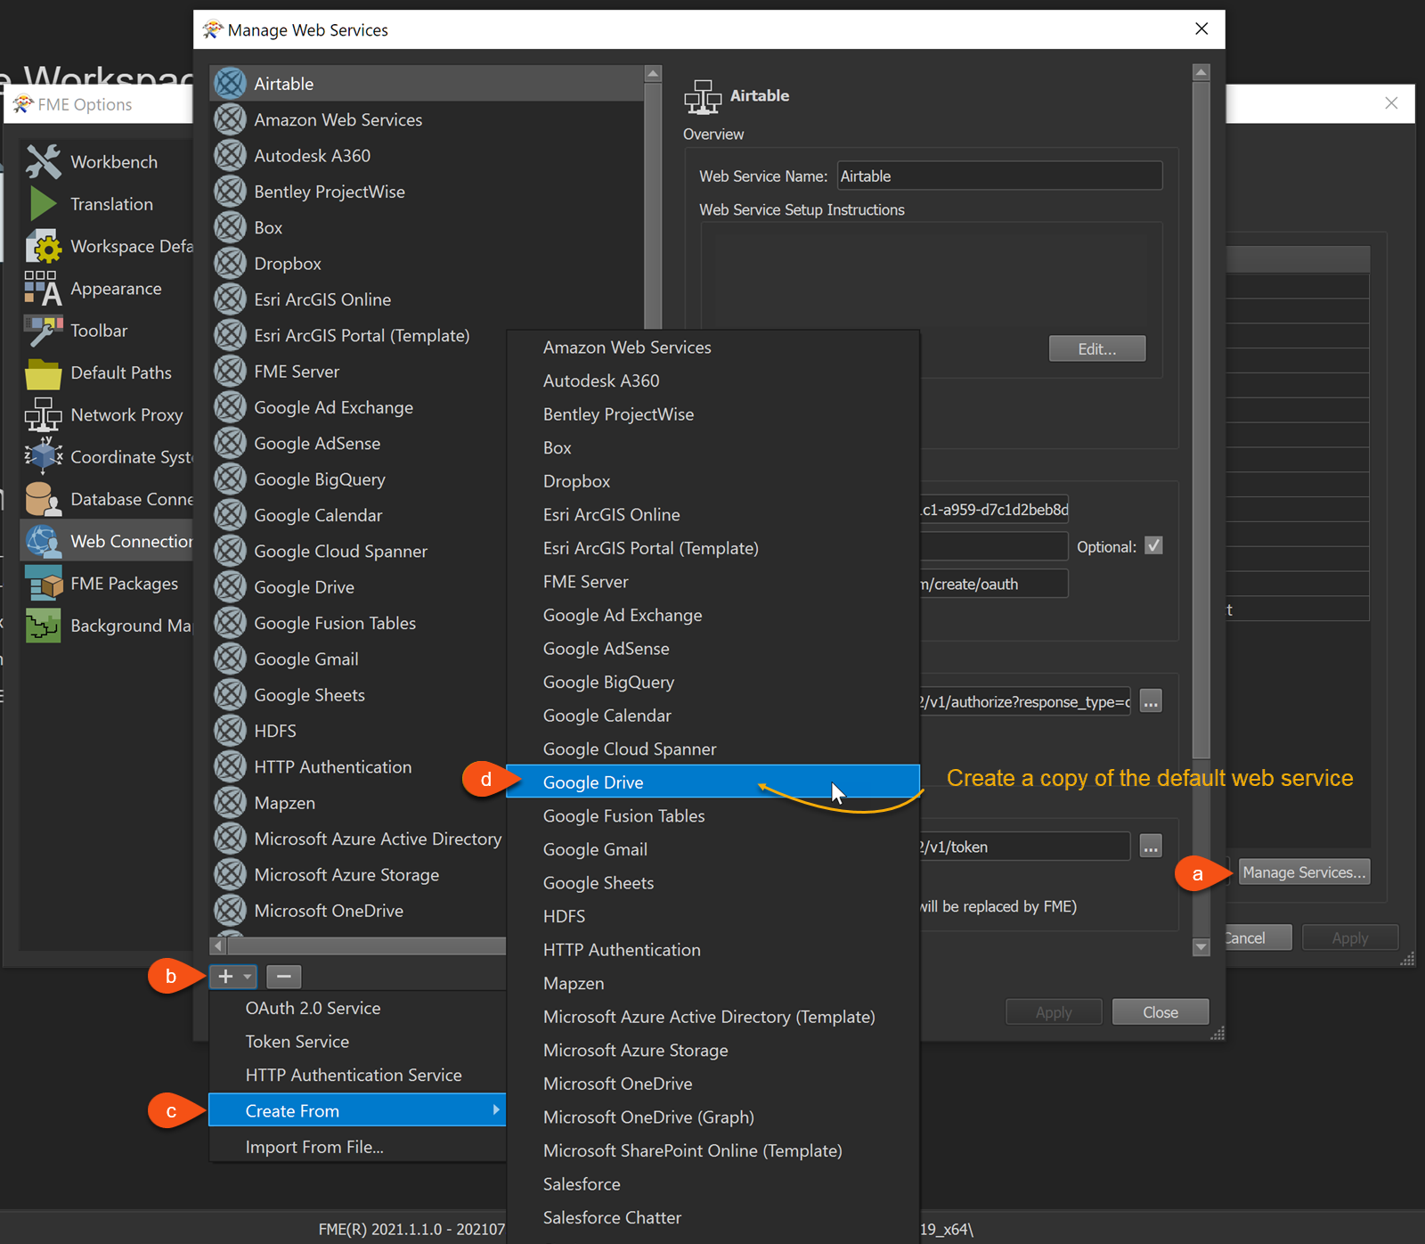Click Cancel in FME Options window
This screenshot has width=1425, height=1244.
pyautogui.click(x=1258, y=937)
